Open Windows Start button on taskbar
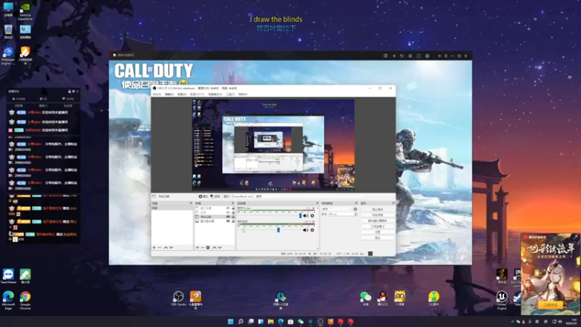Image resolution: width=581 pixels, height=327 pixels. 230,321
